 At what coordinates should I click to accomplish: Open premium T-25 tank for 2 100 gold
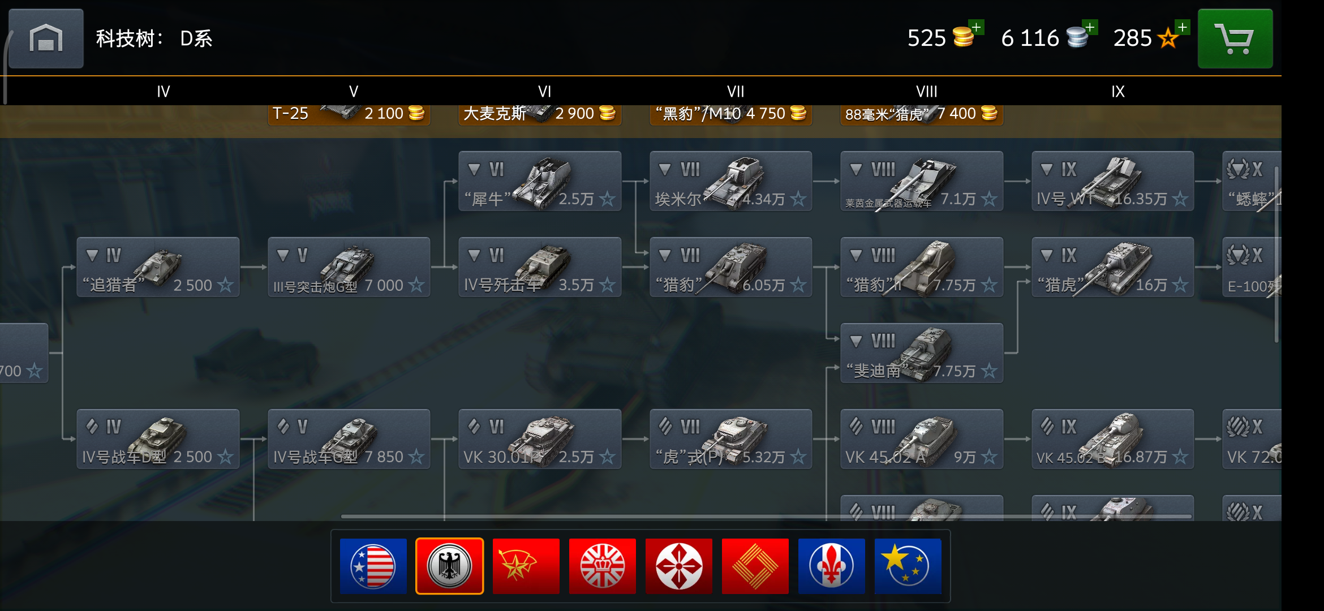pyautogui.click(x=349, y=114)
